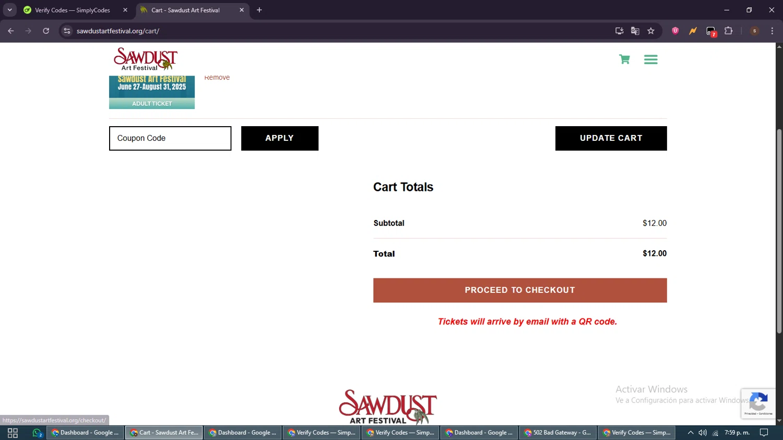Open a new browser tab
The height and width of the screenshot is (440, 783).
[259, 10]
